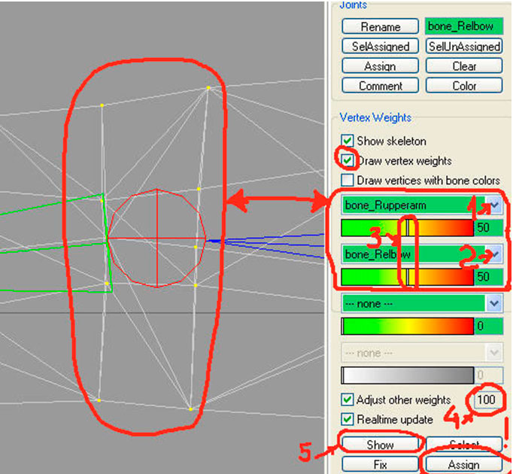Screen dimensions: 513x474
Task: Open the bone_Rupperarm dropdown
Action: tap(494, 205)
